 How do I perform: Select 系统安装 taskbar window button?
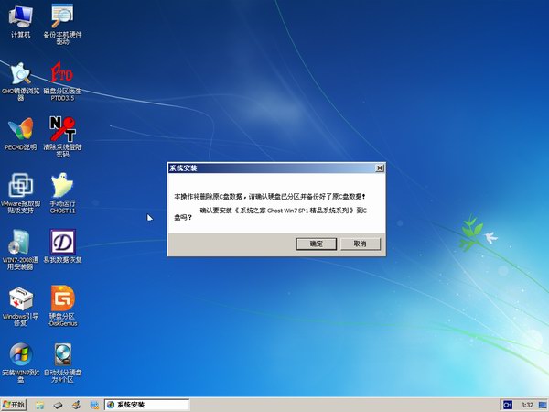coord(146,404)
